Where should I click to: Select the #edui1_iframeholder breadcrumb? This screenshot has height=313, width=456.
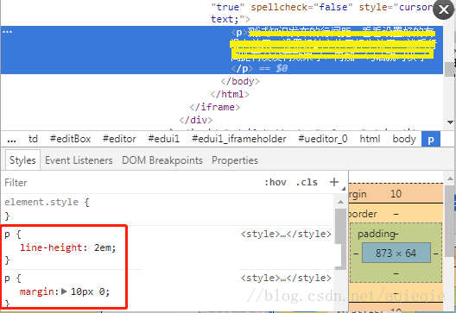(239, 139)
